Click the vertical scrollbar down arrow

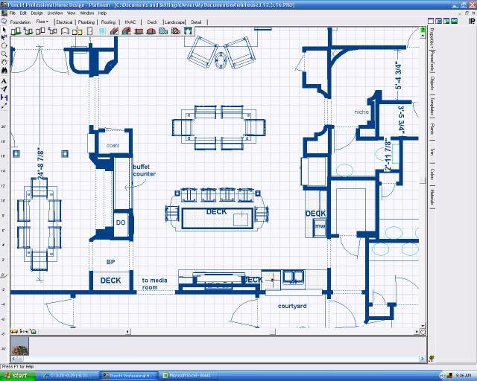tap(423, 326)
